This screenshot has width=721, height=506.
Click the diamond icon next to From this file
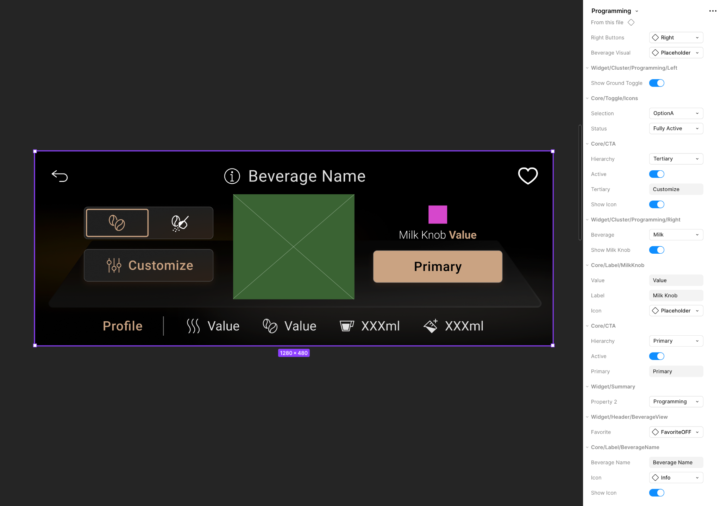(631, 23)
